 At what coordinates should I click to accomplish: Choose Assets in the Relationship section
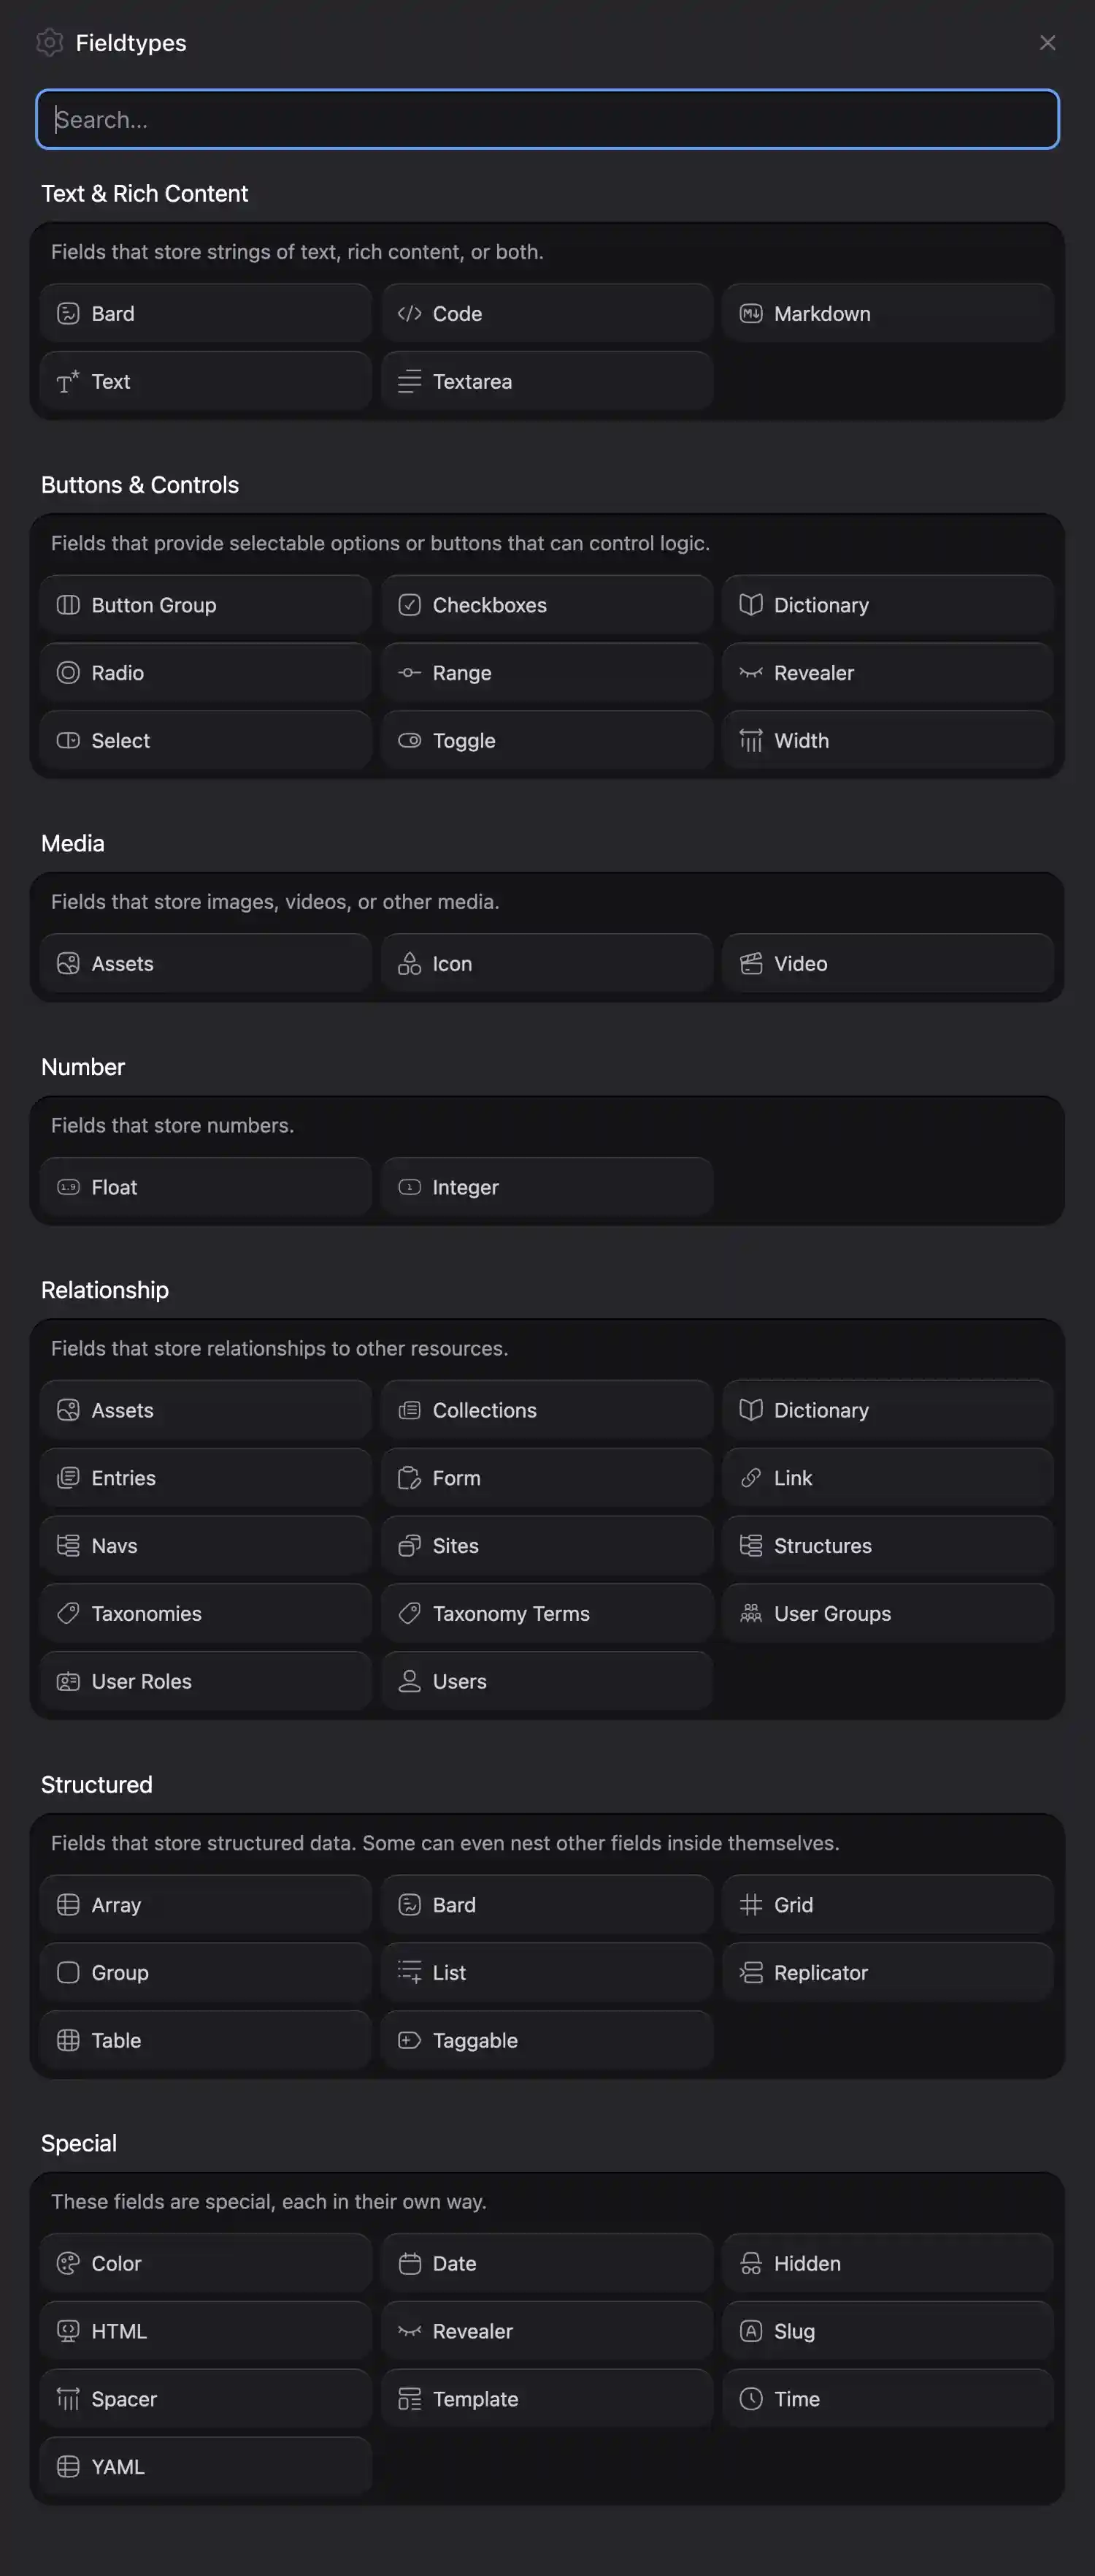click(x=206, y=1410)
